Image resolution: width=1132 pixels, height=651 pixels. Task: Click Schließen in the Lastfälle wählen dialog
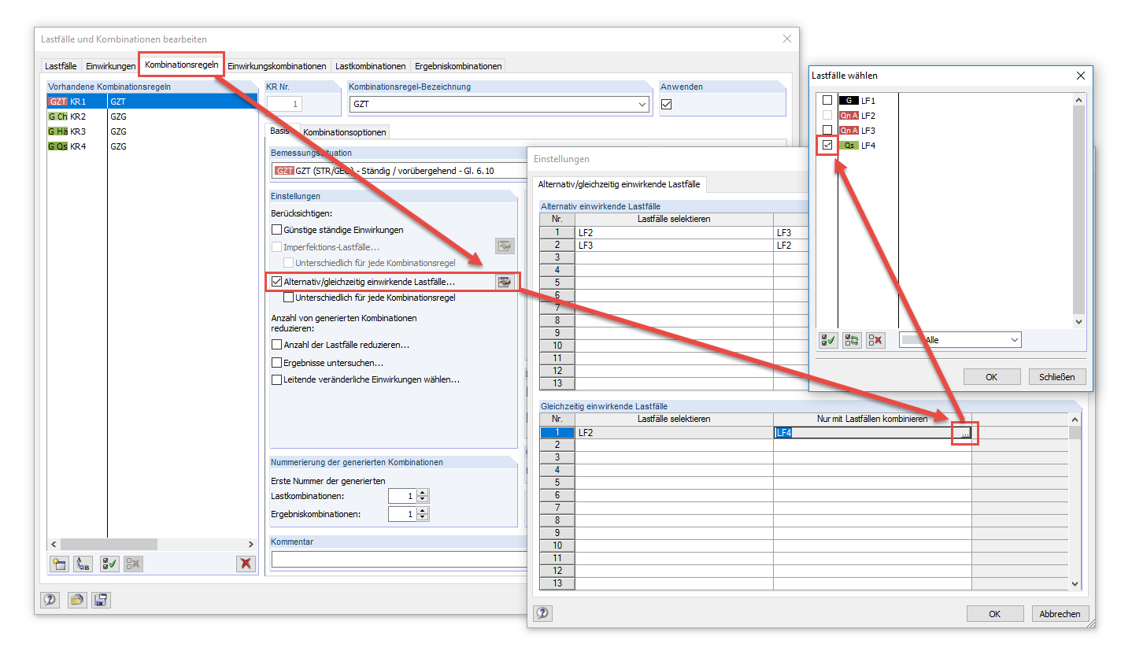tap(1057, 377)
